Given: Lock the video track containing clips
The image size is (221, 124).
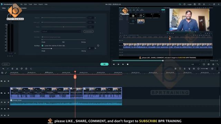Looking at the screenshot, I should point(5,93).
